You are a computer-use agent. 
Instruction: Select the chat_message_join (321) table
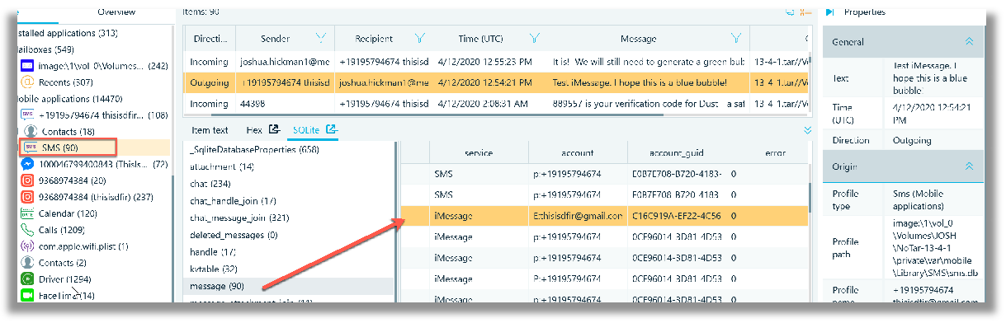pos(239,218)
